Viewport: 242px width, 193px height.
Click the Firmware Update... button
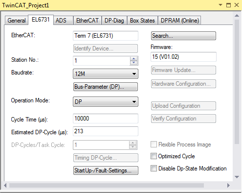click(183, 70)
